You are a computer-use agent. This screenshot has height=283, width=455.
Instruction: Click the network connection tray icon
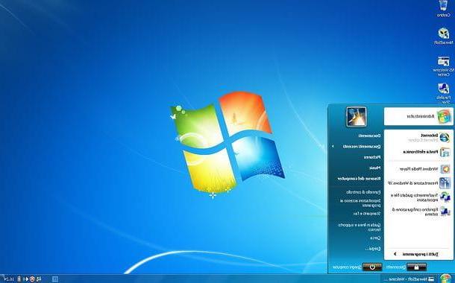pyautogui.click(x=38, y=279)
